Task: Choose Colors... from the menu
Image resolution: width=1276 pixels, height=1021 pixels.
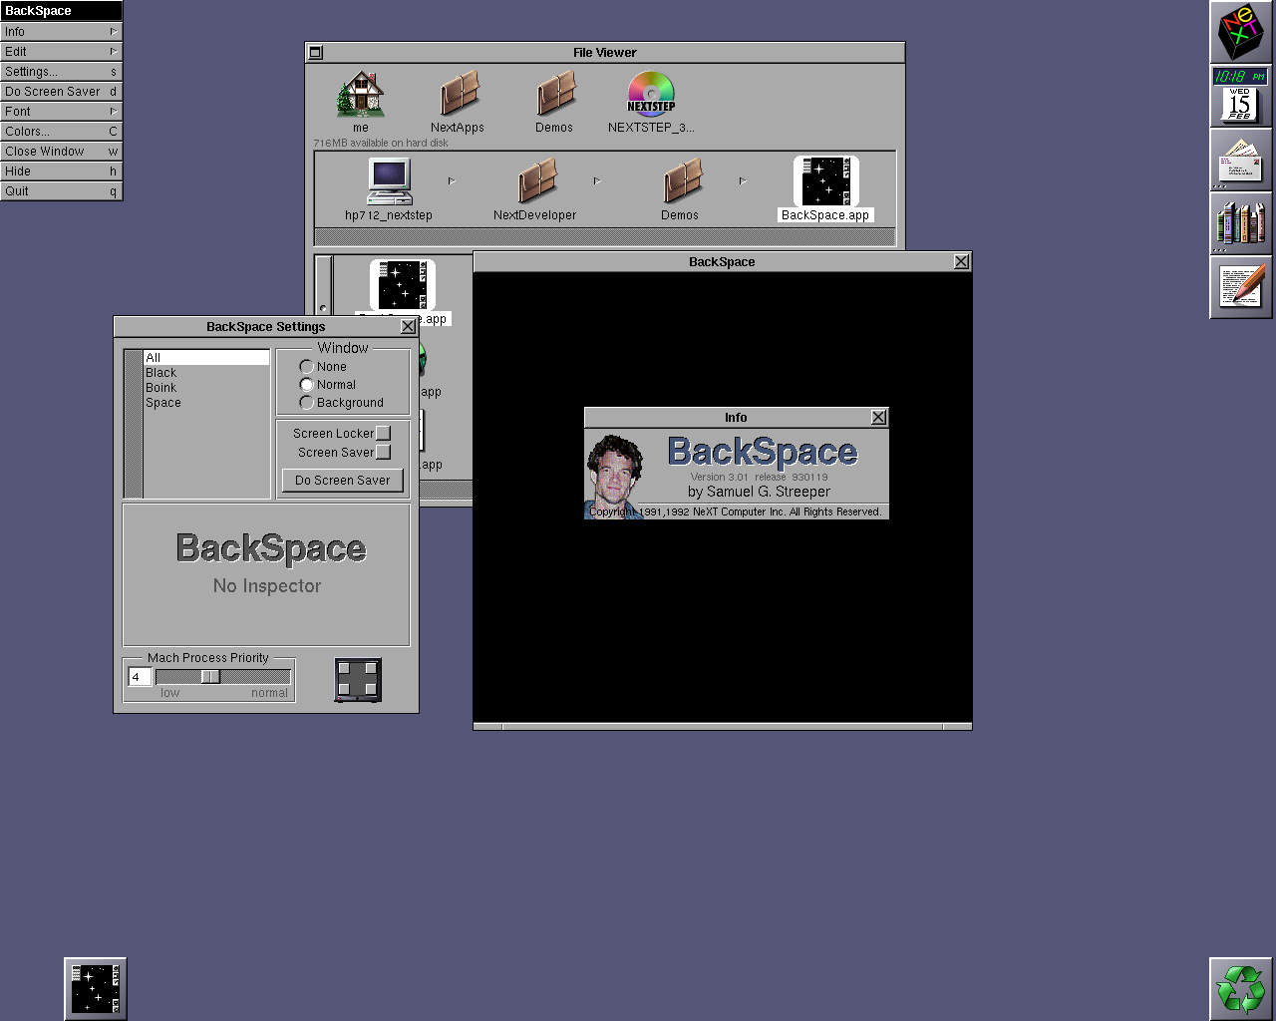Action: point(61,132)
